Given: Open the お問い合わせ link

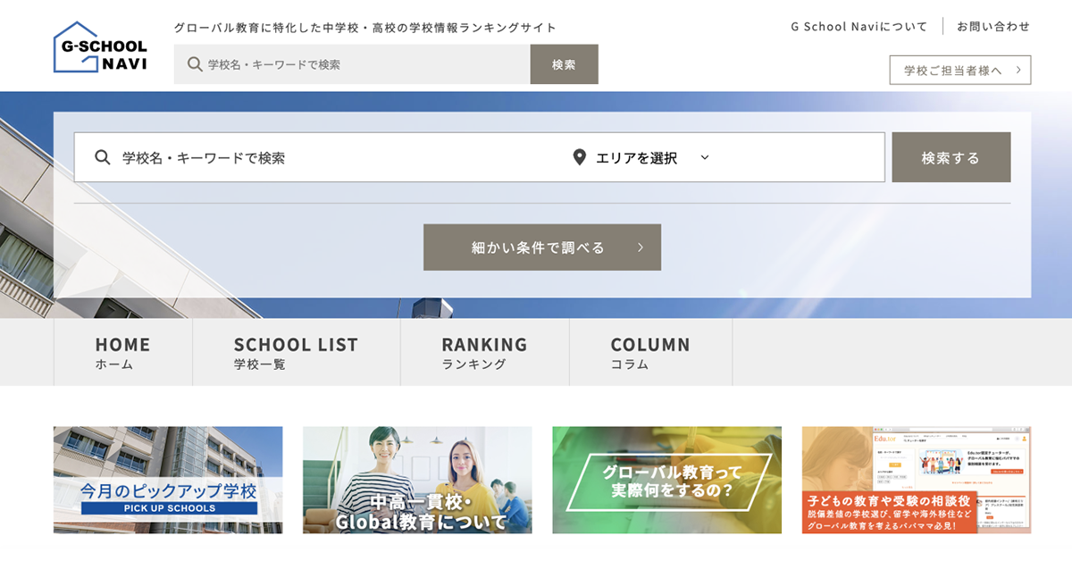Looking at the screenshot, I should pyautogui.click(x=994, y=28).
